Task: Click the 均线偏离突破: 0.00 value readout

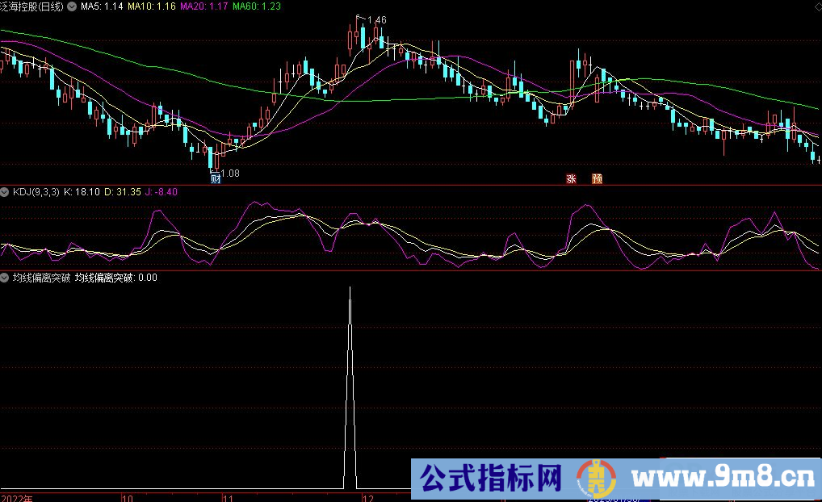Action: point(115,278)
